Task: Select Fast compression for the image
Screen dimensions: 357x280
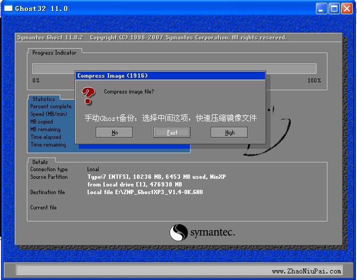Action: point(172,132)
